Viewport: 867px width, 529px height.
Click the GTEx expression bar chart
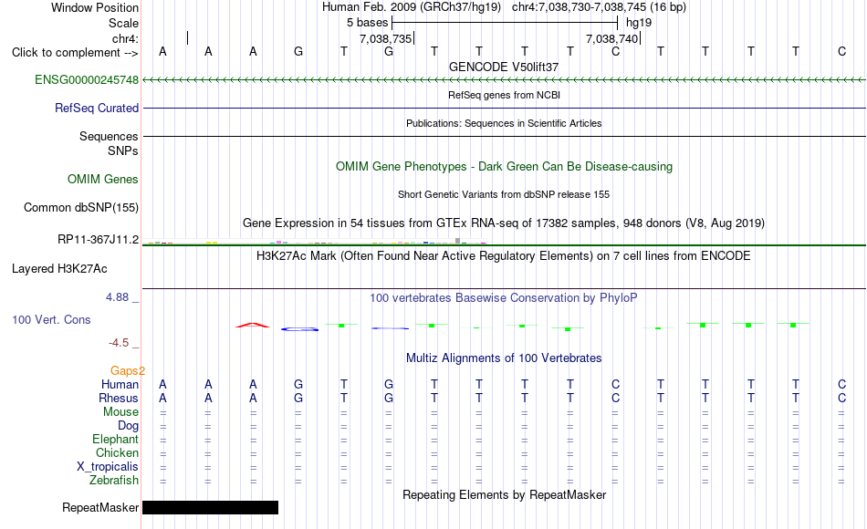tap(314, 241)
